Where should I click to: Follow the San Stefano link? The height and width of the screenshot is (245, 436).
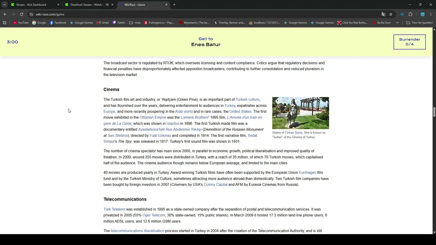tap(118, 135)
